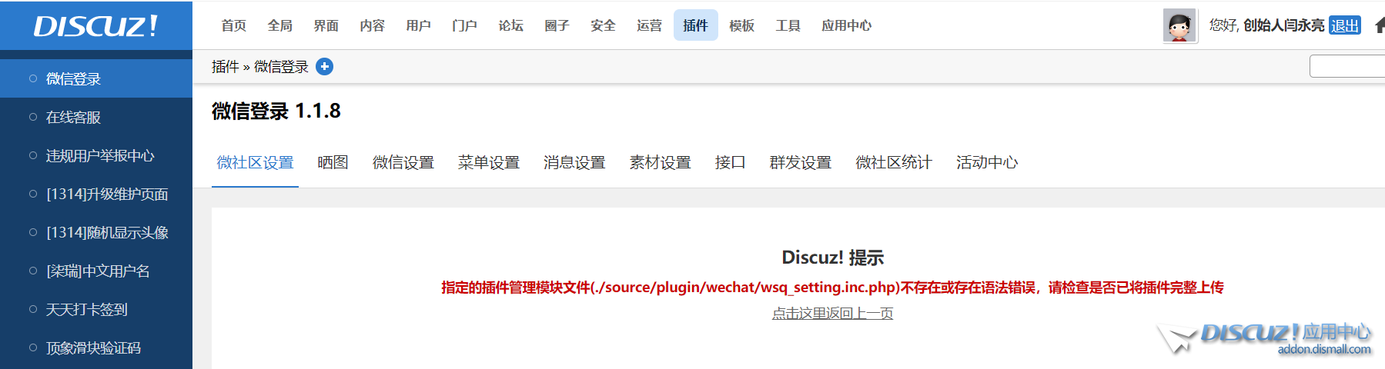Screen dimensions: 1385x369
Task: Open the 论坛 top menu
Action: (x=511, y=25)
